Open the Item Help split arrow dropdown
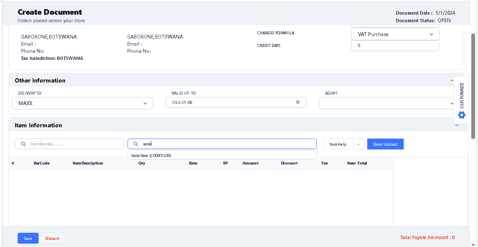The height and width of the screenshot is (247, 478). pyautogui.click(x=358, y=144)
